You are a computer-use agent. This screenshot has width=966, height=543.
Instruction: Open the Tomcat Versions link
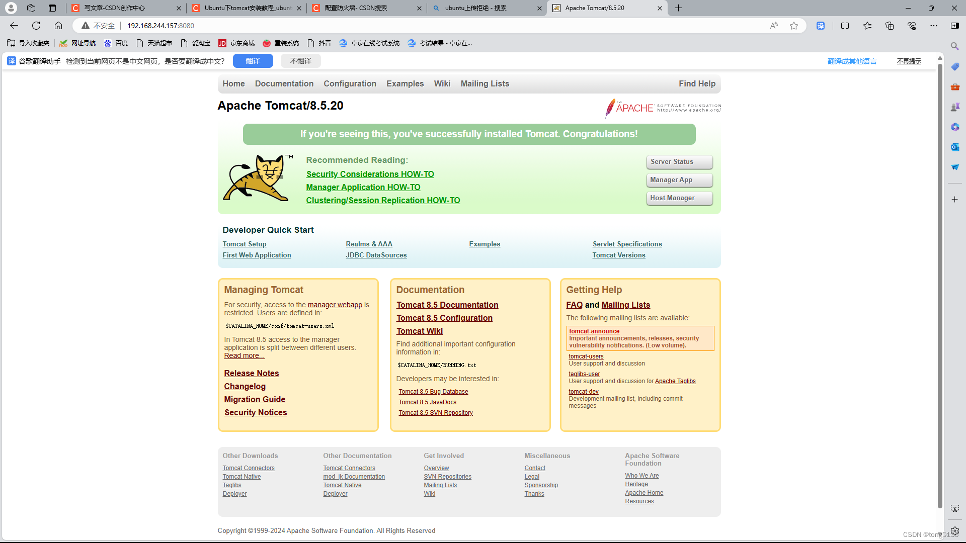[619, 255]
